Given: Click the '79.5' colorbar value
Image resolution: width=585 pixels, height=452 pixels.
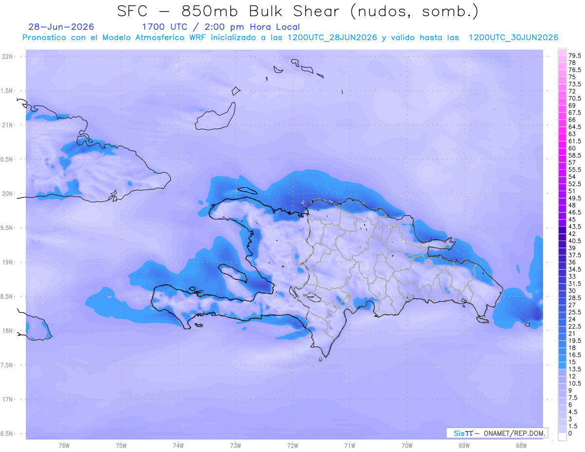Looking at the screenshot, I should tap(575, 56).
